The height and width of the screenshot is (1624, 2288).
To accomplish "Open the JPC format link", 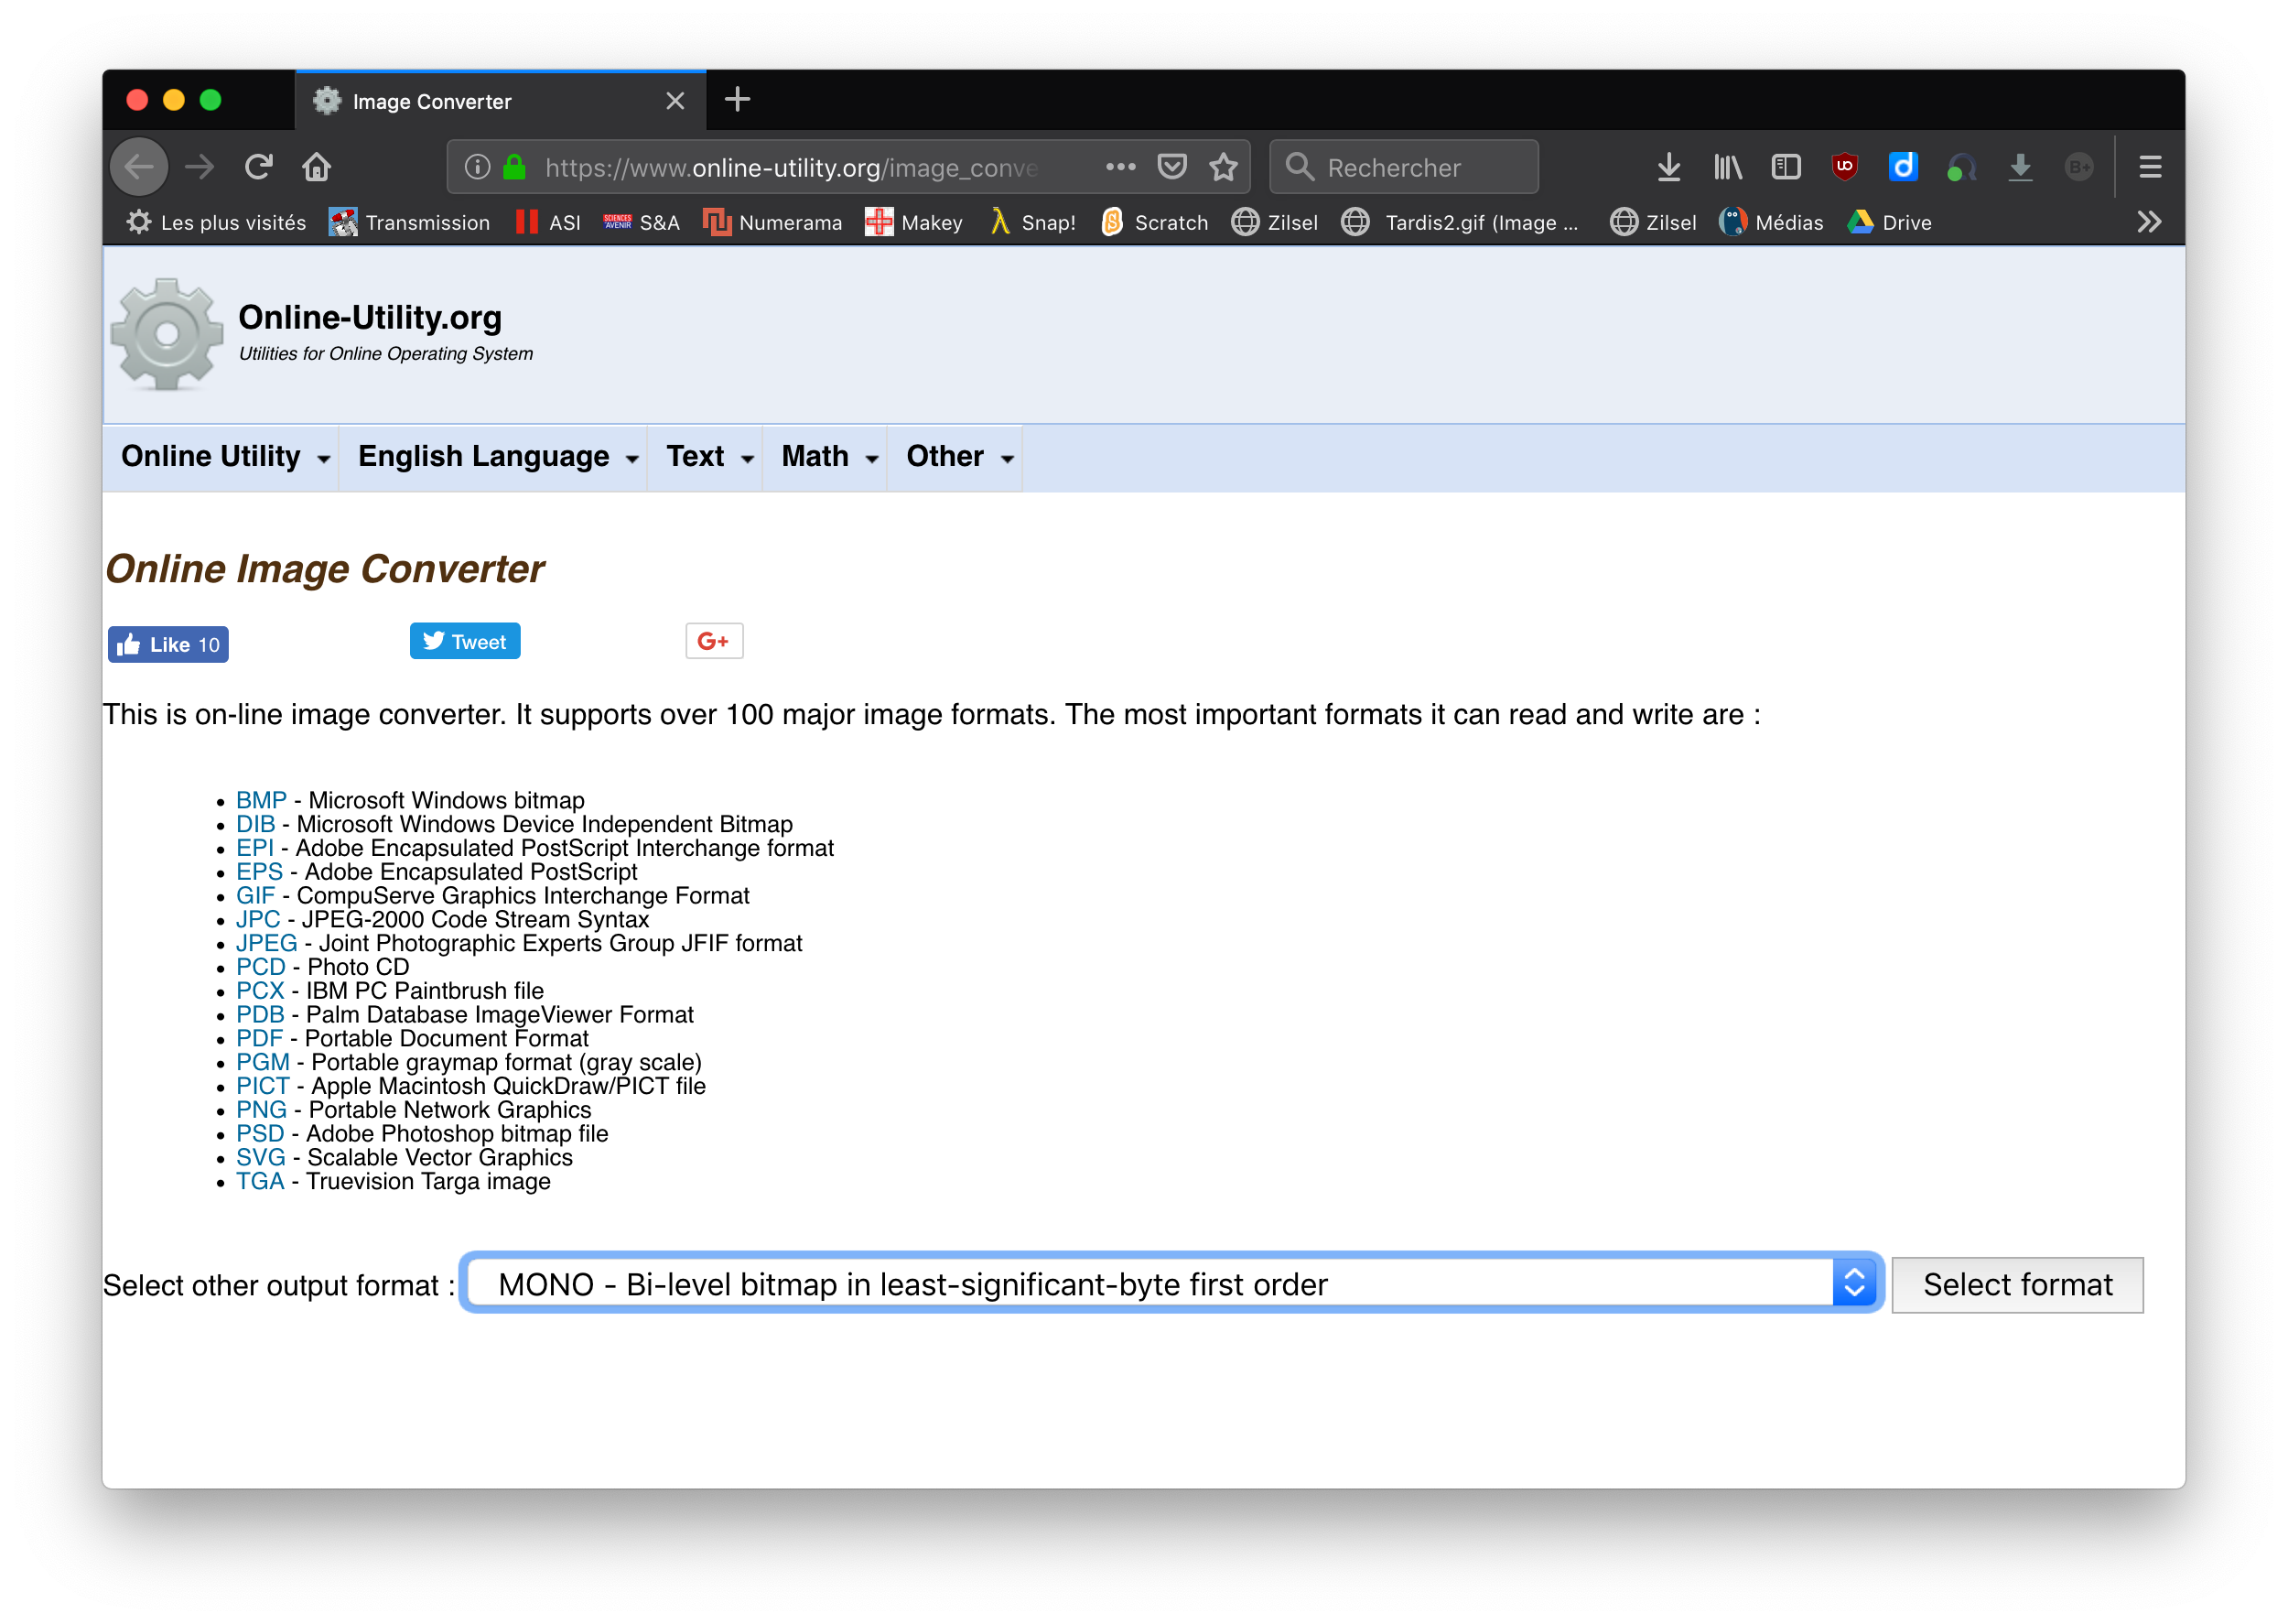I will pos(258,919).
